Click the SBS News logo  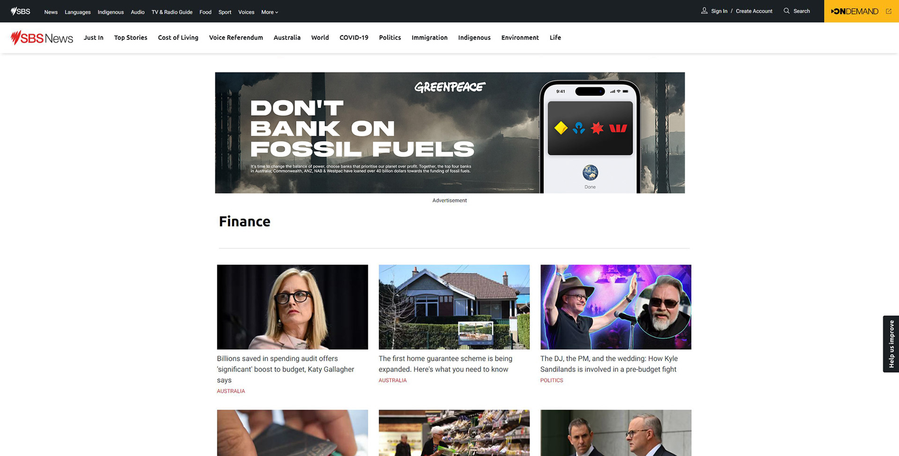(x=42, y=37)
